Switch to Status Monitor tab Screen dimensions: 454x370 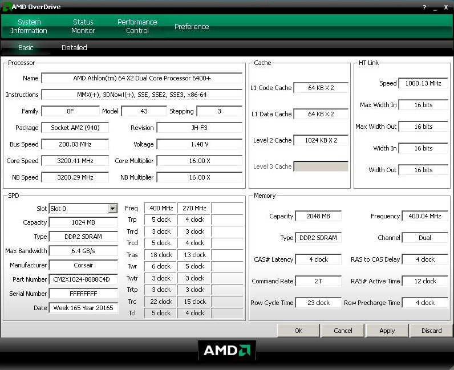coord(83,26)
